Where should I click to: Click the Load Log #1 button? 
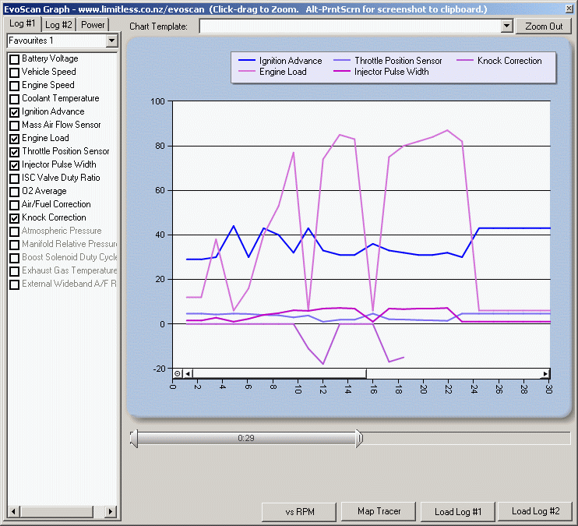[x=457, y=512]
